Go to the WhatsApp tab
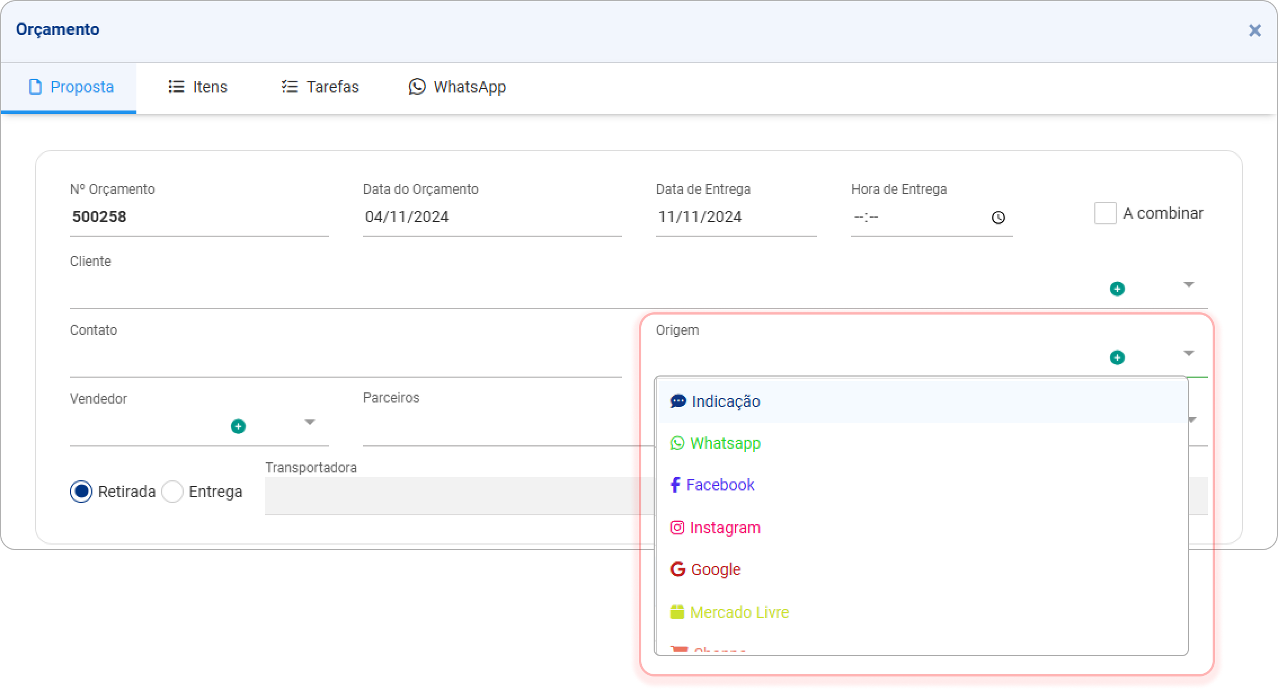The image size is (1278, 690). 457,87
